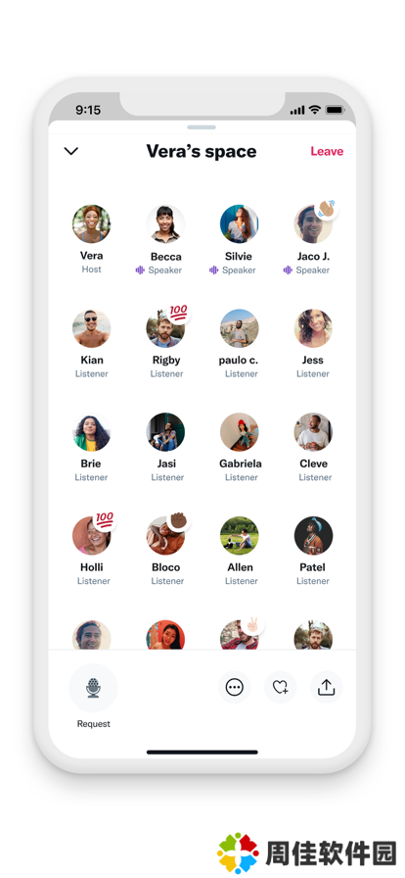Tap the Vera's space title

click(202, 151)
